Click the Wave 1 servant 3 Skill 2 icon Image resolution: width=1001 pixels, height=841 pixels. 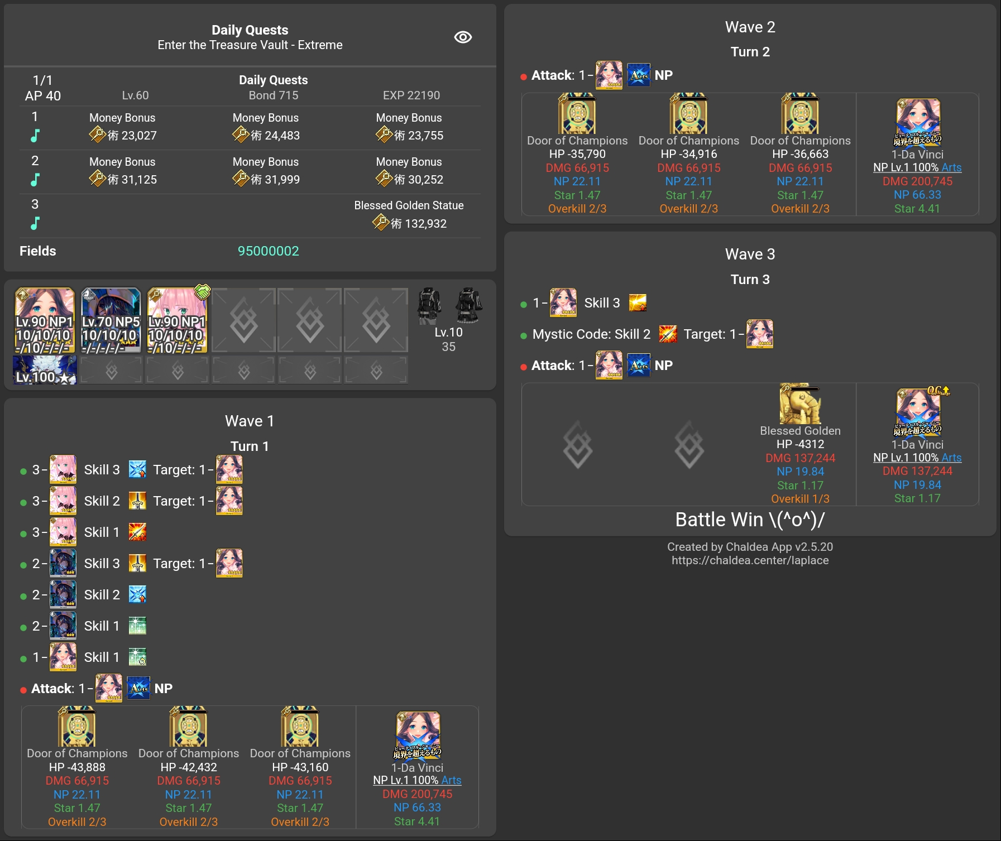click(137, 501)
